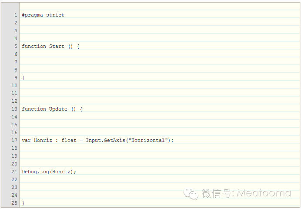Click line number 21 in gutter
Image resolution: width=301 pixels, height=209 pixels.
click(14, 172)
